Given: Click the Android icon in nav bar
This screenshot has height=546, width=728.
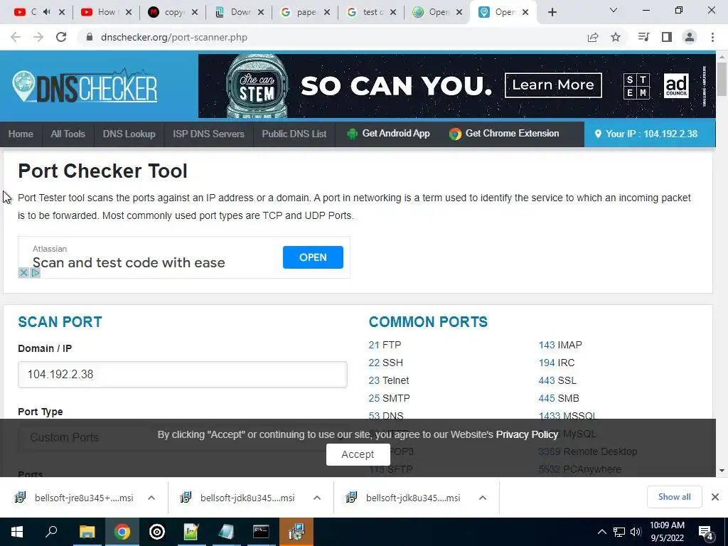Looking at the screenshot, I should [x=353, y=134].
